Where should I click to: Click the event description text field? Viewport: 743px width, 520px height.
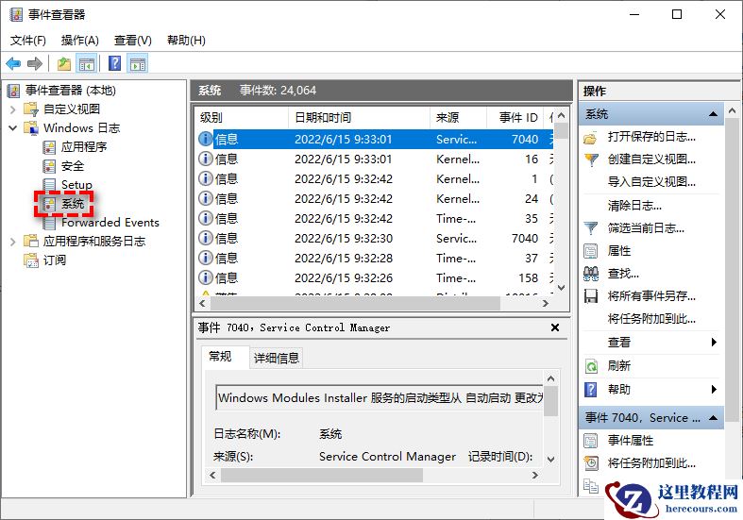point(380,398)
